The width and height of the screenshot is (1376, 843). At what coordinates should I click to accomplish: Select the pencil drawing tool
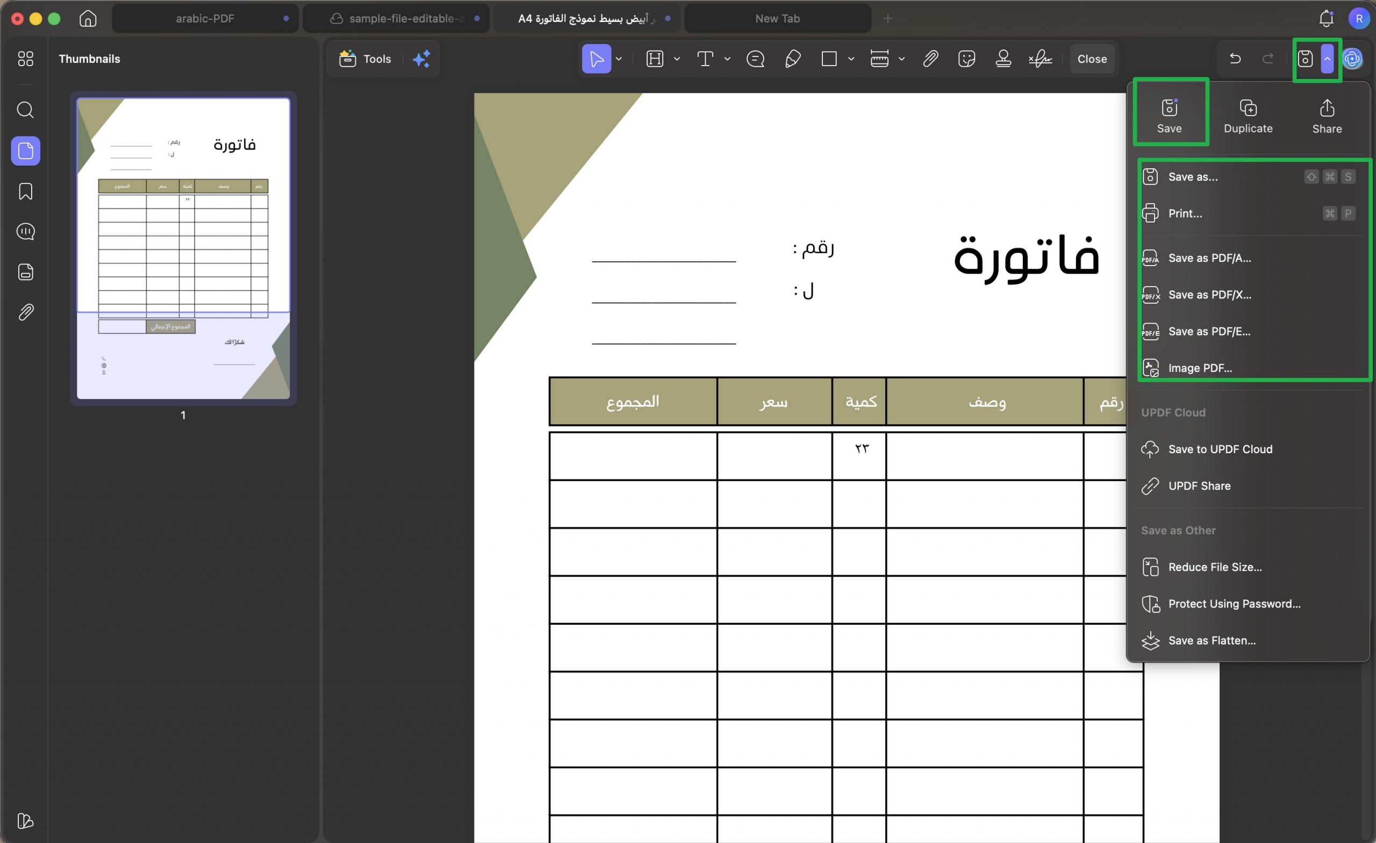coord(793,59)
